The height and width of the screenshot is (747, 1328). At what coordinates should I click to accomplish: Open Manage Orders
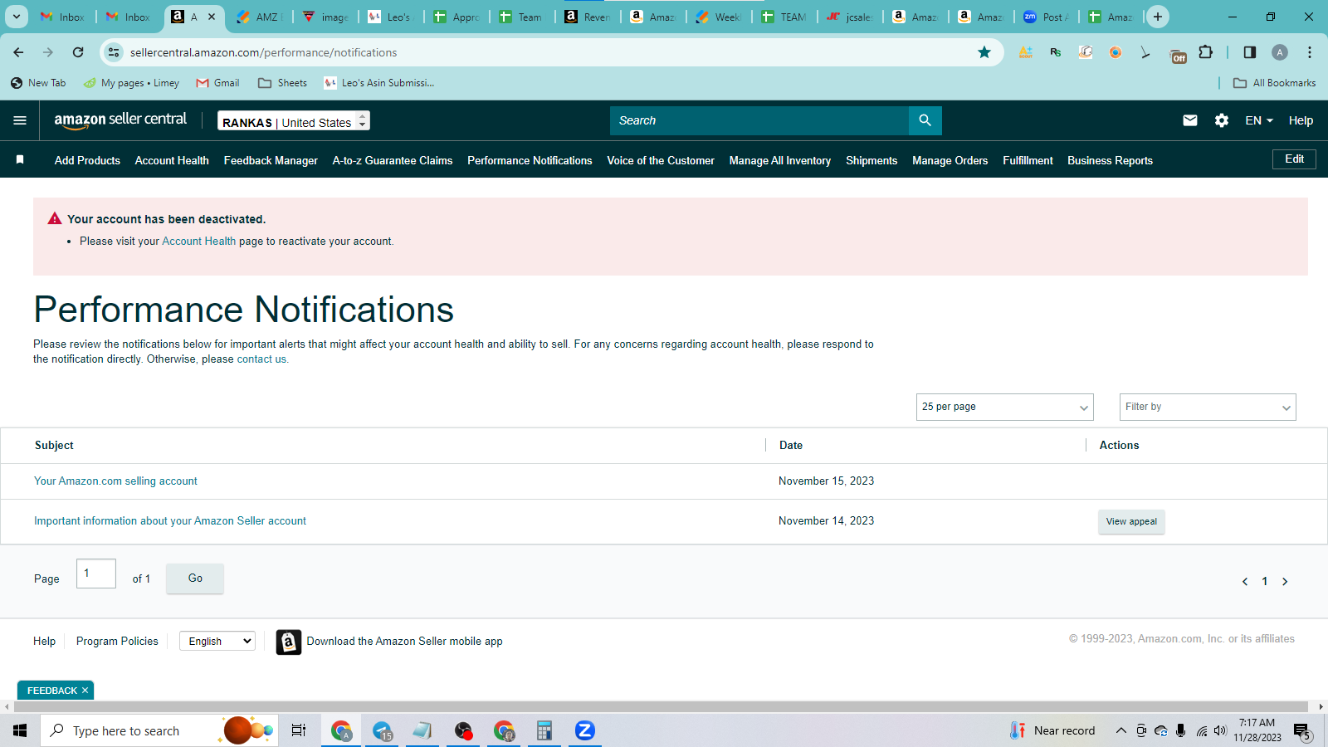950,160
